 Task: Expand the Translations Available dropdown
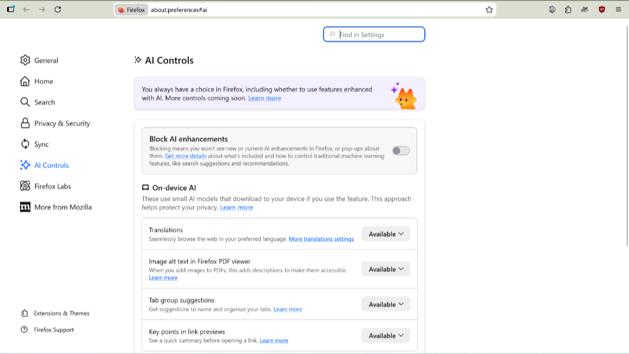(x=385, y=234)
